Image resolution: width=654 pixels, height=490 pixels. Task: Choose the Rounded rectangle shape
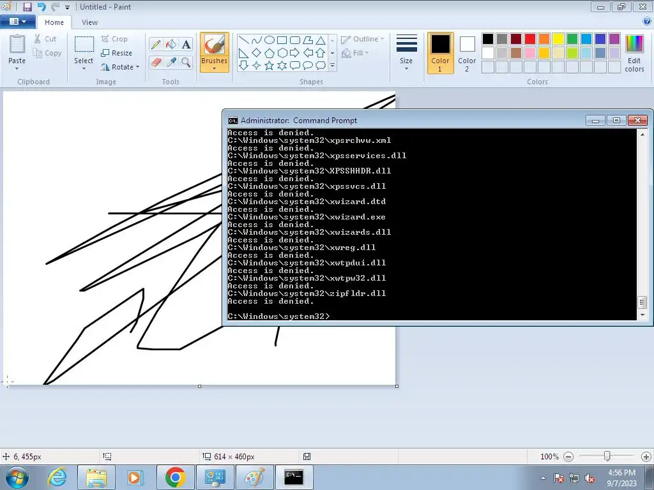(295, 40)
